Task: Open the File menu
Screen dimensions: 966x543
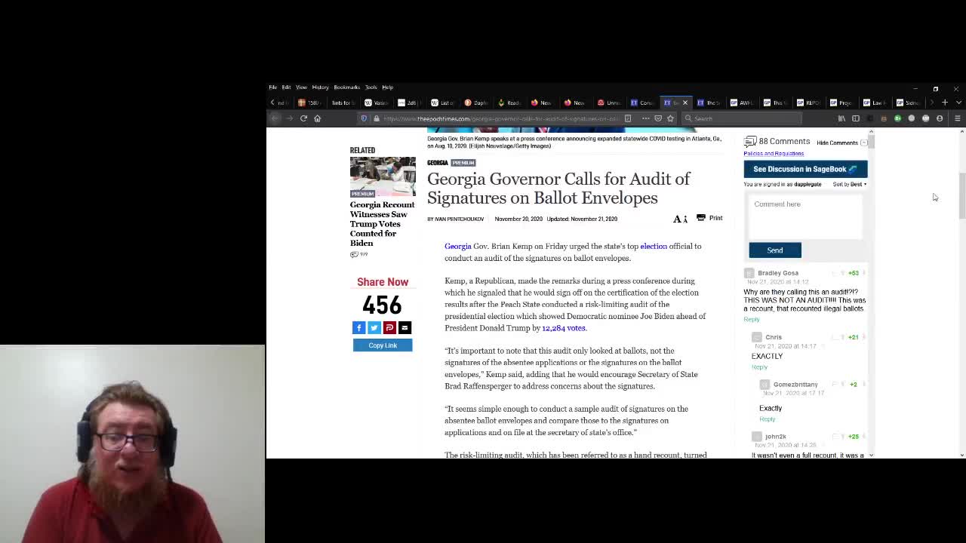Action: [x=273, y=87]
